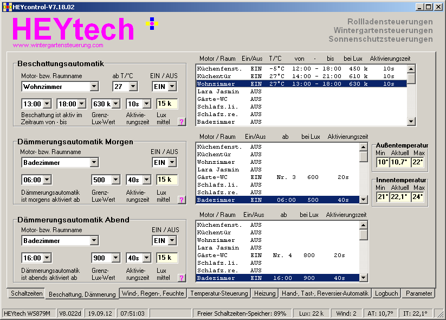Expand the 16:00 evening activation time dropdown
This screenshot has width=446, height=320.
[47, 258]
